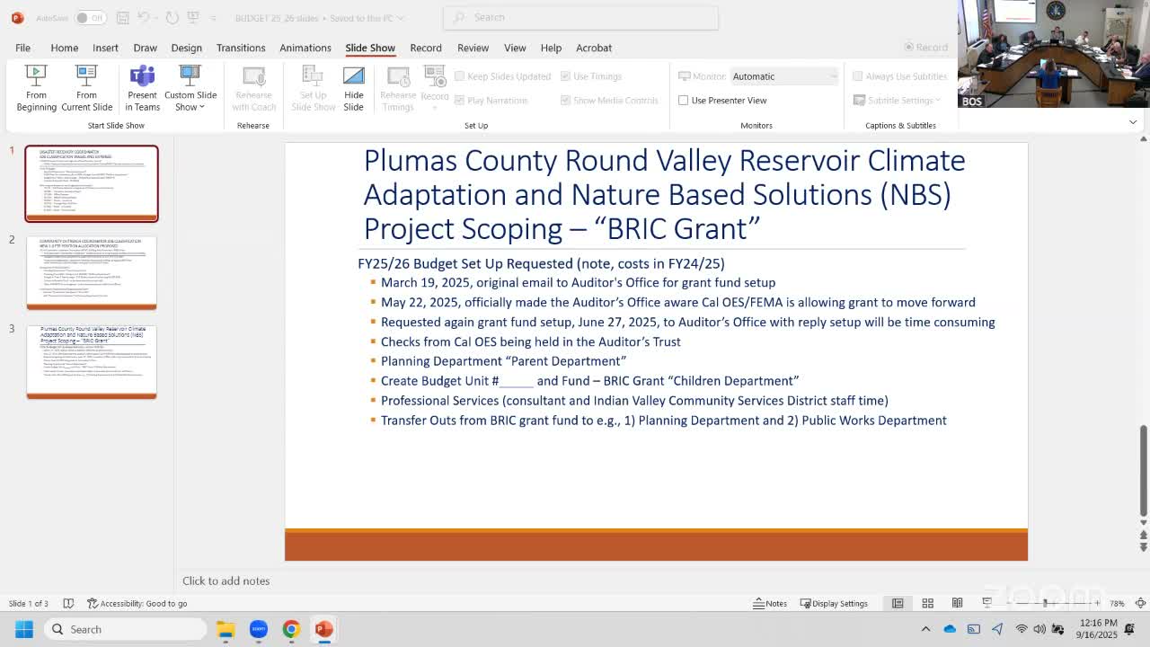Switch to Normal view in status bar
Viewport: 1150px width, 647px height.
[898, 603]
